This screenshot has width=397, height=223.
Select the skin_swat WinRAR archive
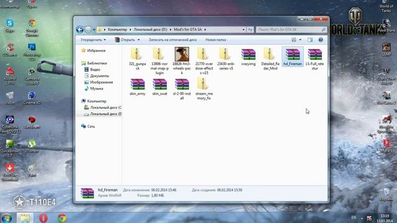(159, 87)
